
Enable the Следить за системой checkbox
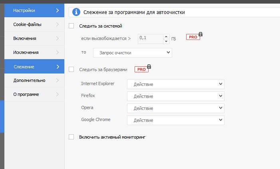coord(71,26)
